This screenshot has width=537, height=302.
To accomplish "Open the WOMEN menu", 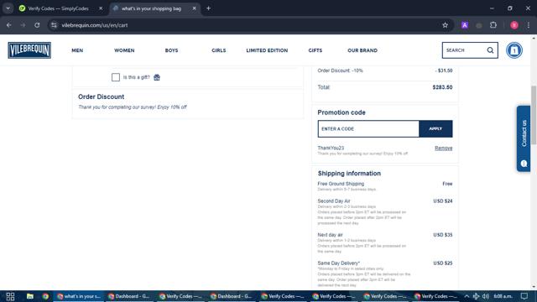I will click(124, 50).
